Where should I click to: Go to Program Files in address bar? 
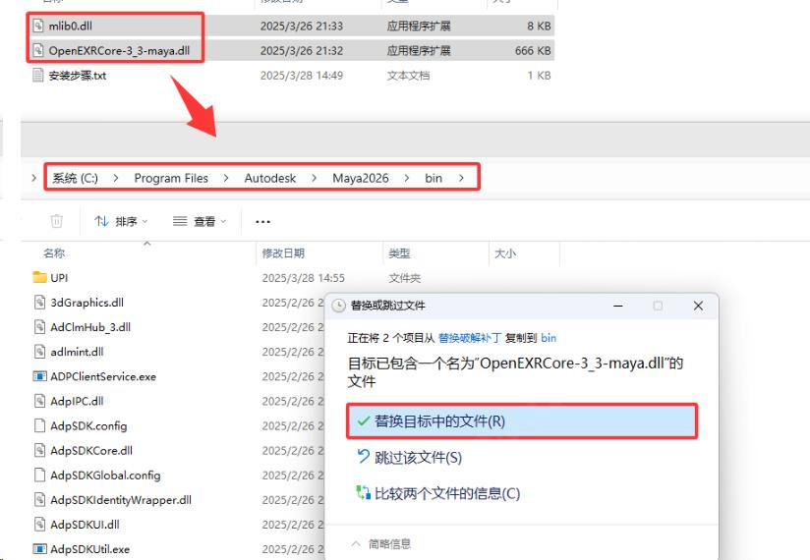click(171, 178)
